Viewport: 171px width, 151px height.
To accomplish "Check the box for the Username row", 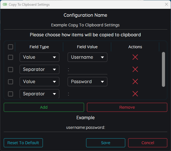I will pos(11,57).
